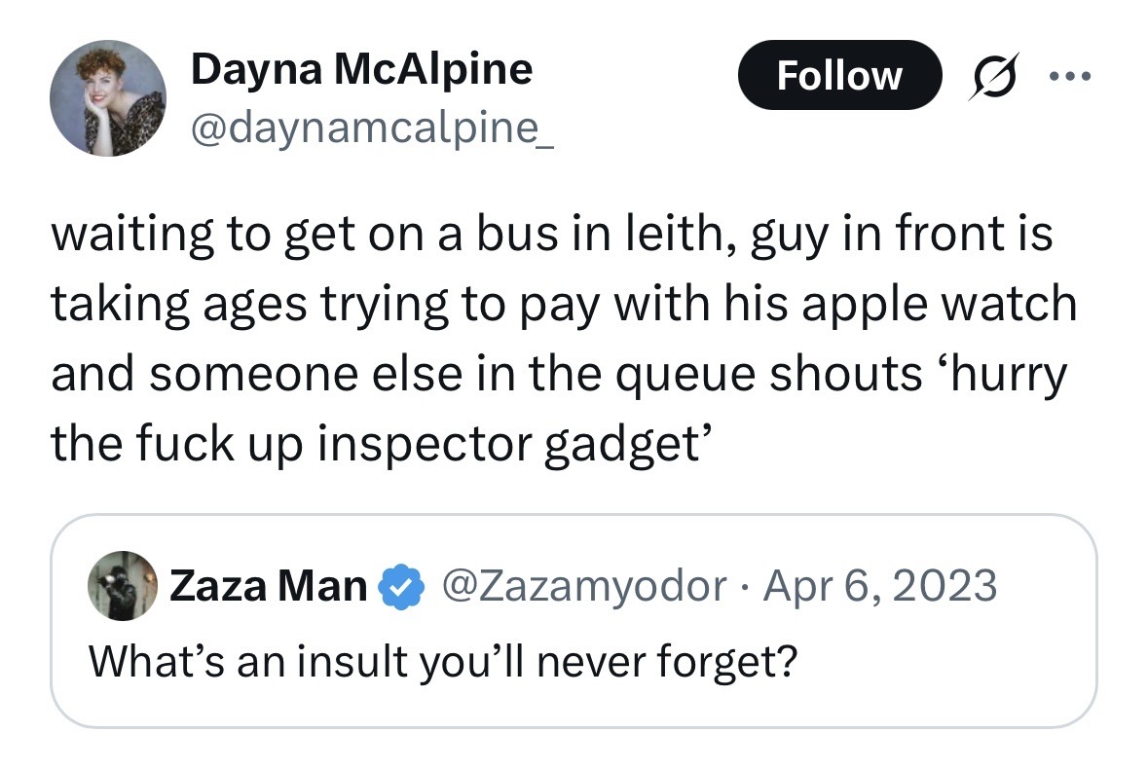Click the tweet's first line about the Leith bus
The height and width of the screenshot is (769, 1148).
tap(551, 237)
